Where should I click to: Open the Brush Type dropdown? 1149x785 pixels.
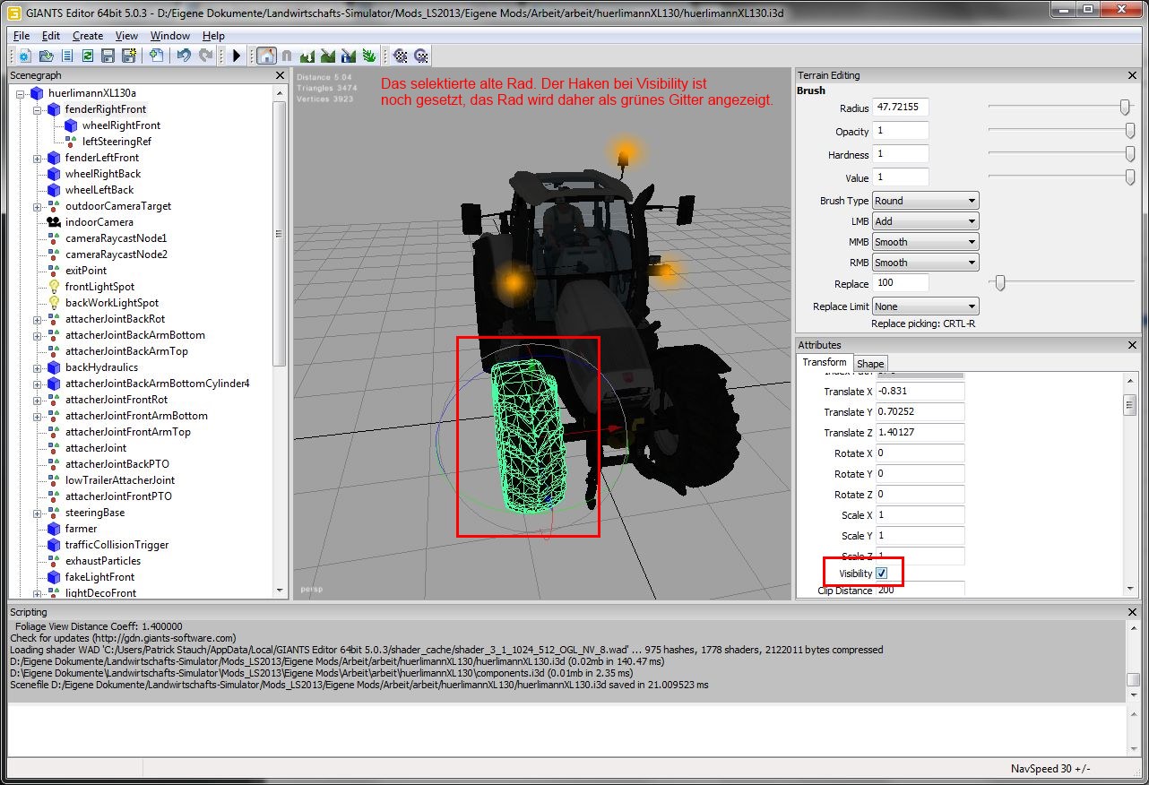[x=925, y=201]
